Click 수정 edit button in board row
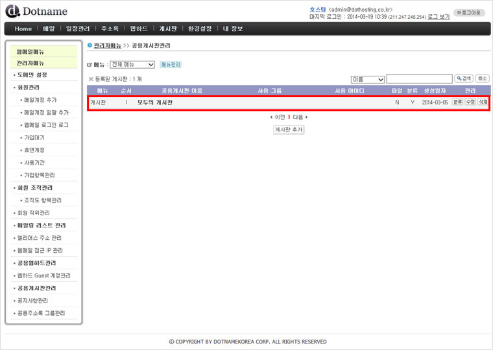The width and height of the screenshot is (493, 350). 470,102
